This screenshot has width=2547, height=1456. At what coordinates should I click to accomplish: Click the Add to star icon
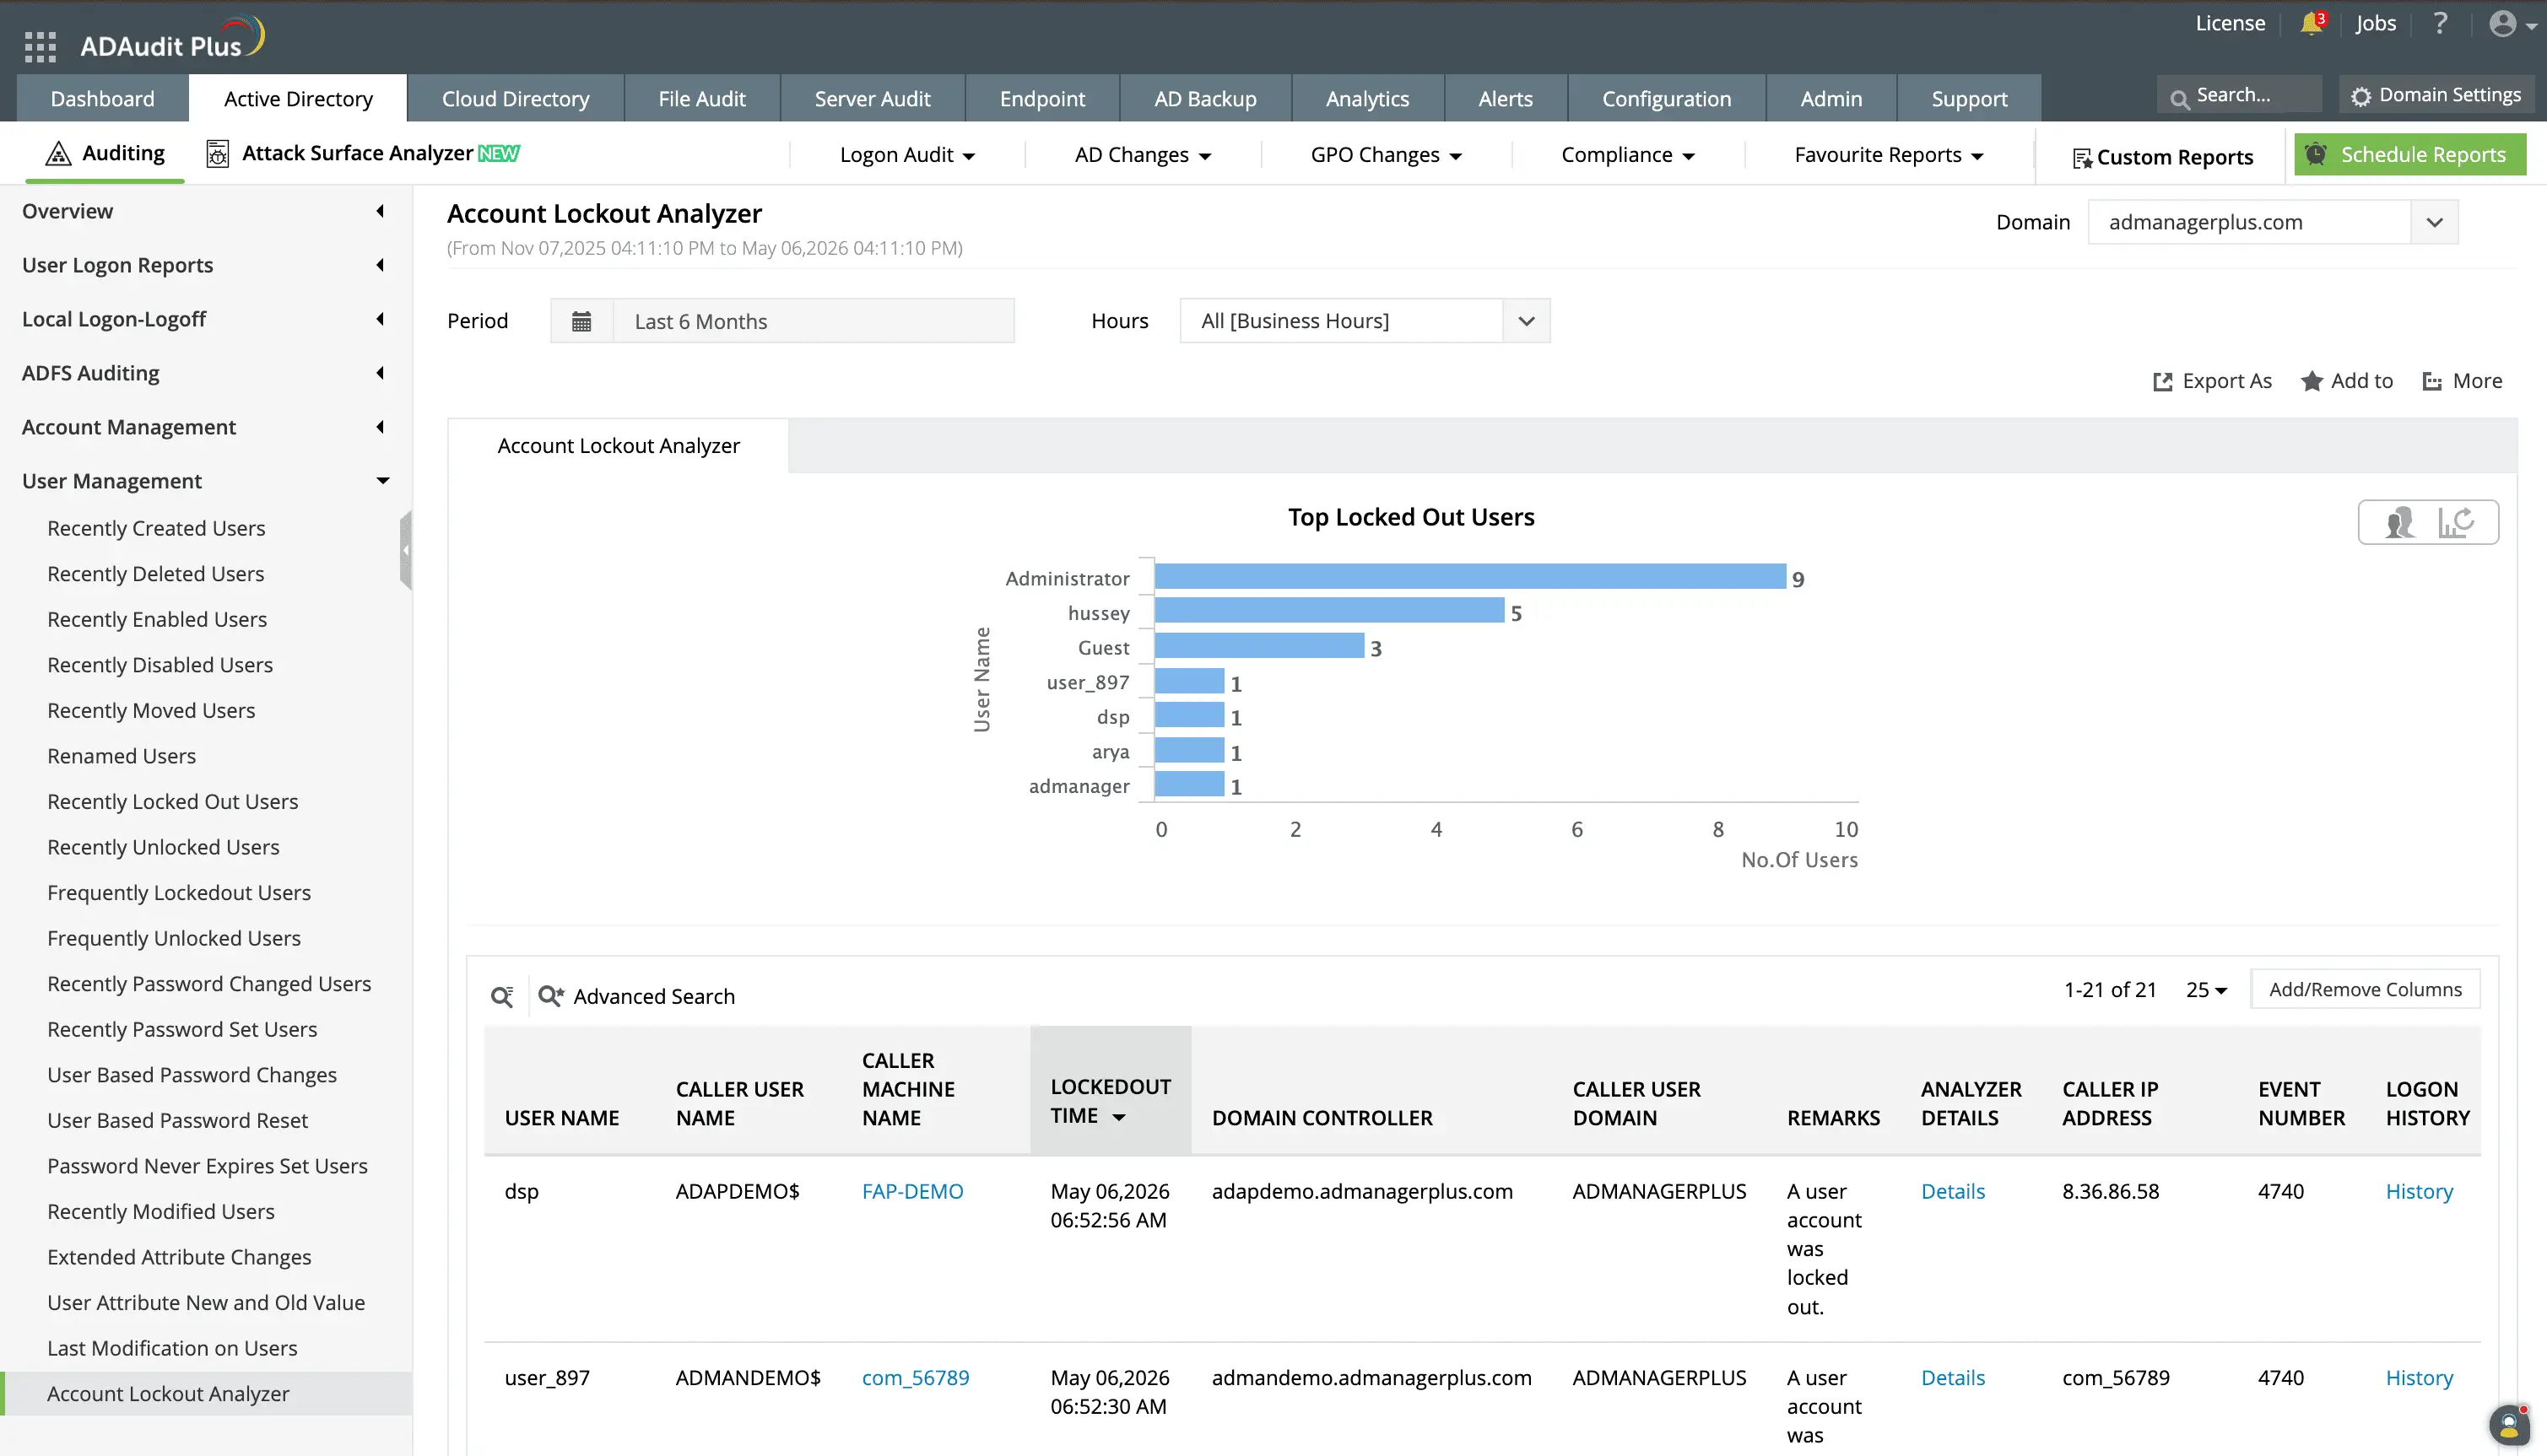pyautogui.click(x=2312, y=381)
